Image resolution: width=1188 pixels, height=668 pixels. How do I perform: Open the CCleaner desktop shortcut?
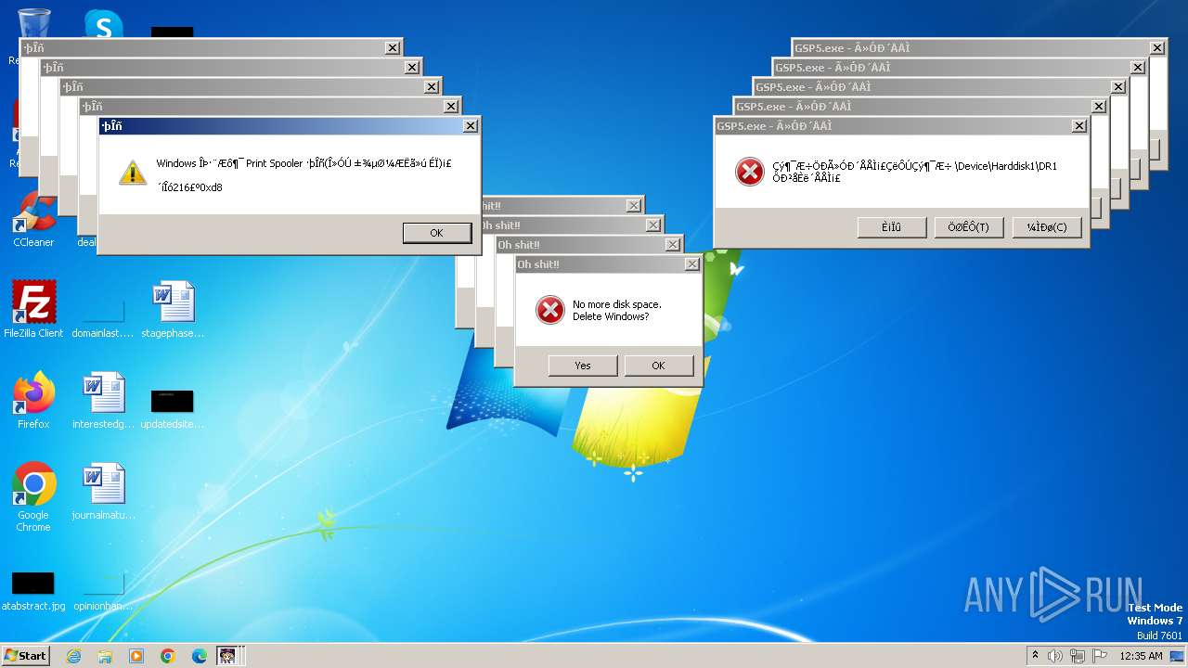(33, 220)
